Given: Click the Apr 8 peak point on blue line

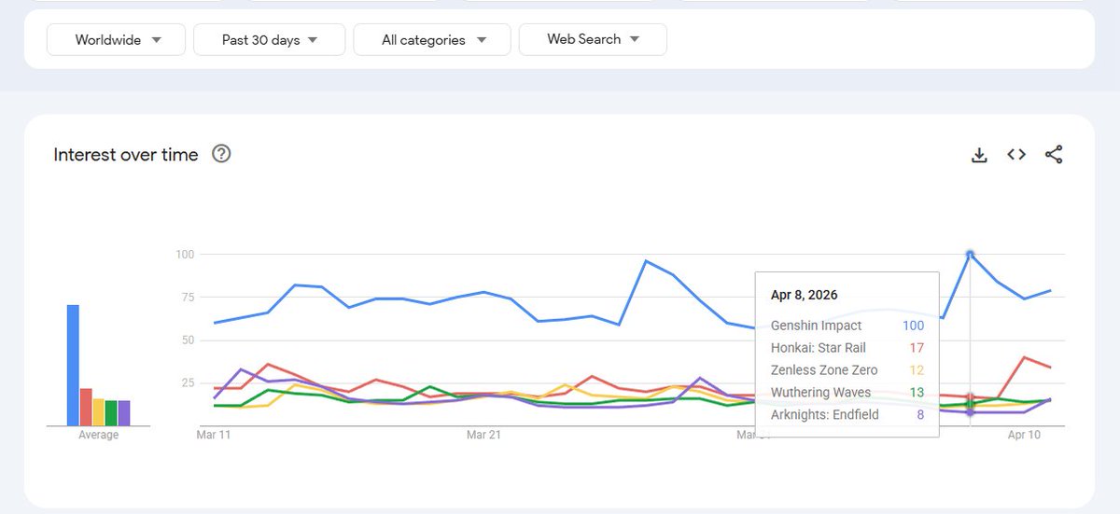Looking at the screenshot, I should click(x=970, y=254).
